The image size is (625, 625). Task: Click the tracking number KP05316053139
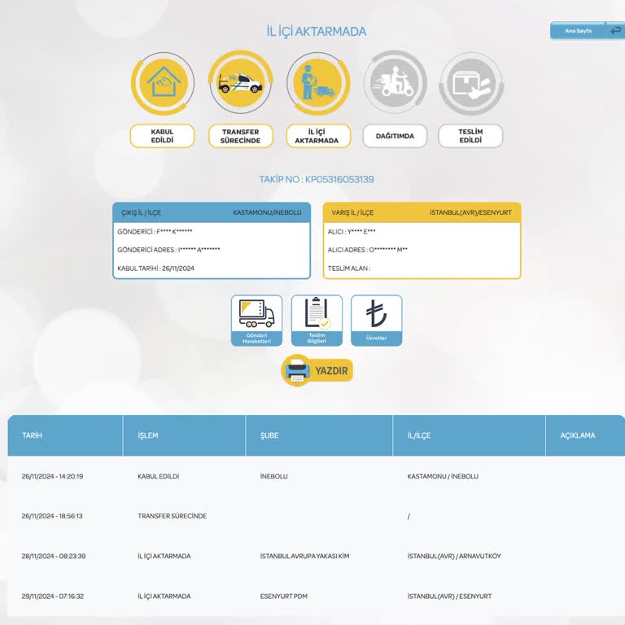point(317,179)
